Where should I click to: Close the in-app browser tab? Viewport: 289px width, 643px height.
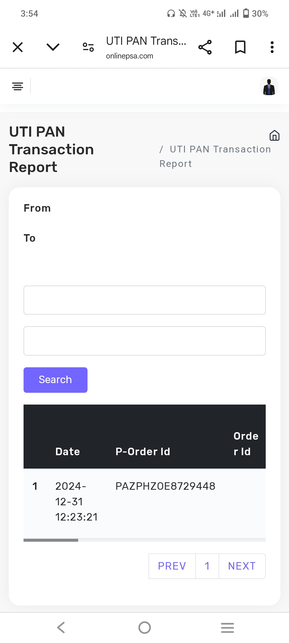pyautogui.click(x=18, y=47)
